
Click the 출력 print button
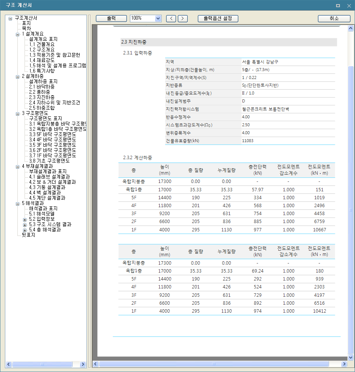point(111,19)
